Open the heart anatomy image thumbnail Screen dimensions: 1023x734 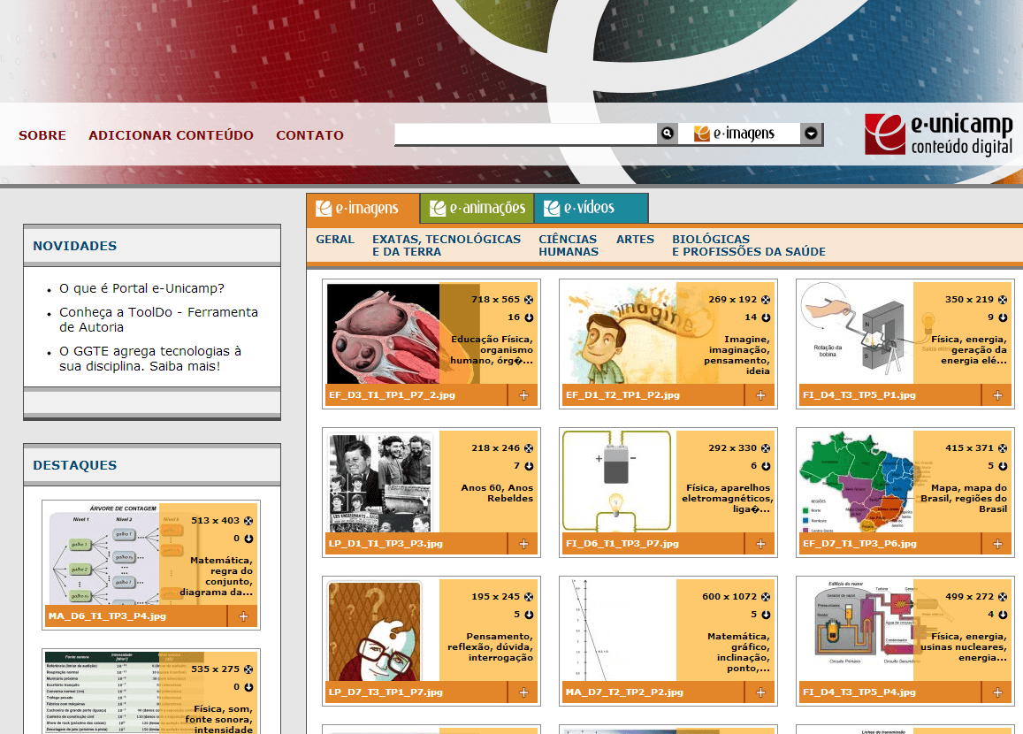click(x=384, y=333)
